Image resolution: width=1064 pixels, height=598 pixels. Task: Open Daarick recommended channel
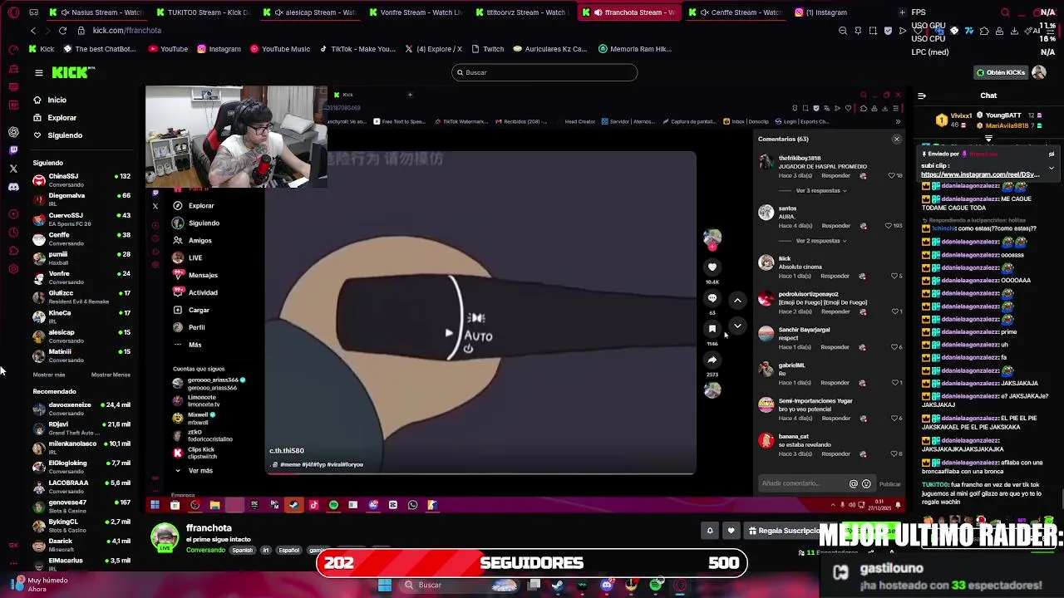click(x=81, y=544)
